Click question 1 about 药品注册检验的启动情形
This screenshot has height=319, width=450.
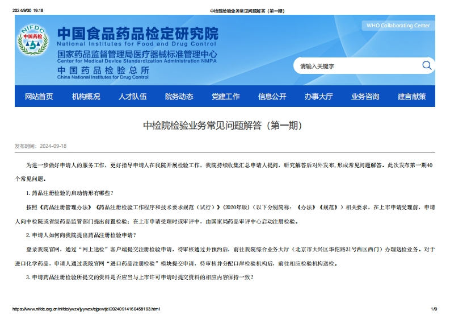[70, 193]
